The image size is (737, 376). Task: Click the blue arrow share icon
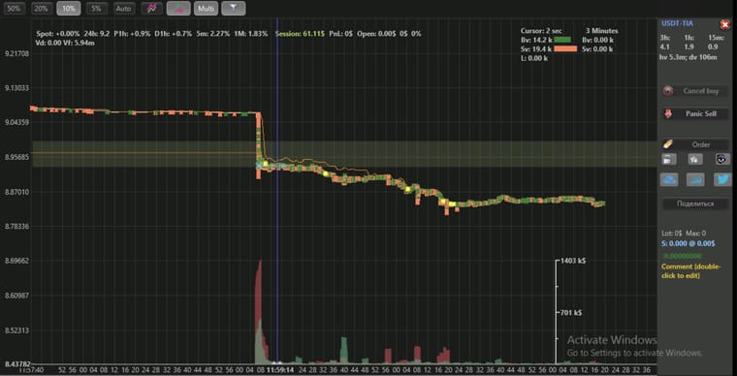pyautogui.click(x=695, y=179)
